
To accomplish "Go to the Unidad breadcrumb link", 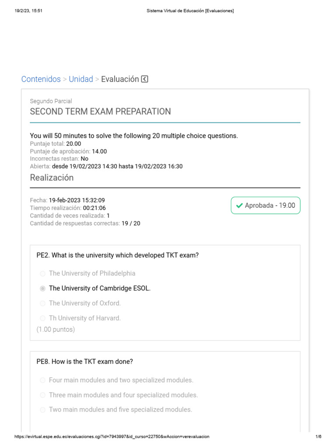I will [81, 79].
